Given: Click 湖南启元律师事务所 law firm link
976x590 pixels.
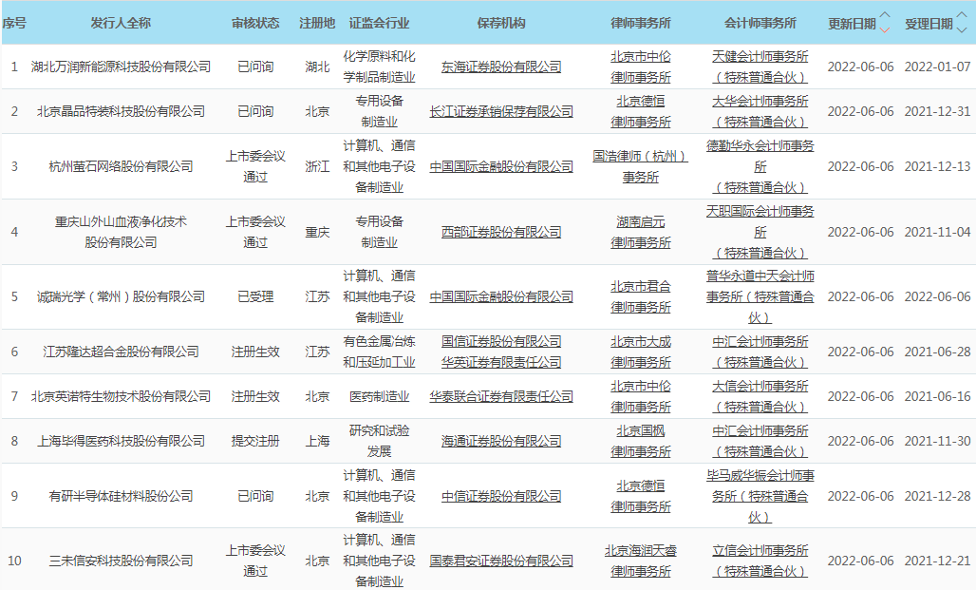Looking at the screenshot, I should coord(640,232).
